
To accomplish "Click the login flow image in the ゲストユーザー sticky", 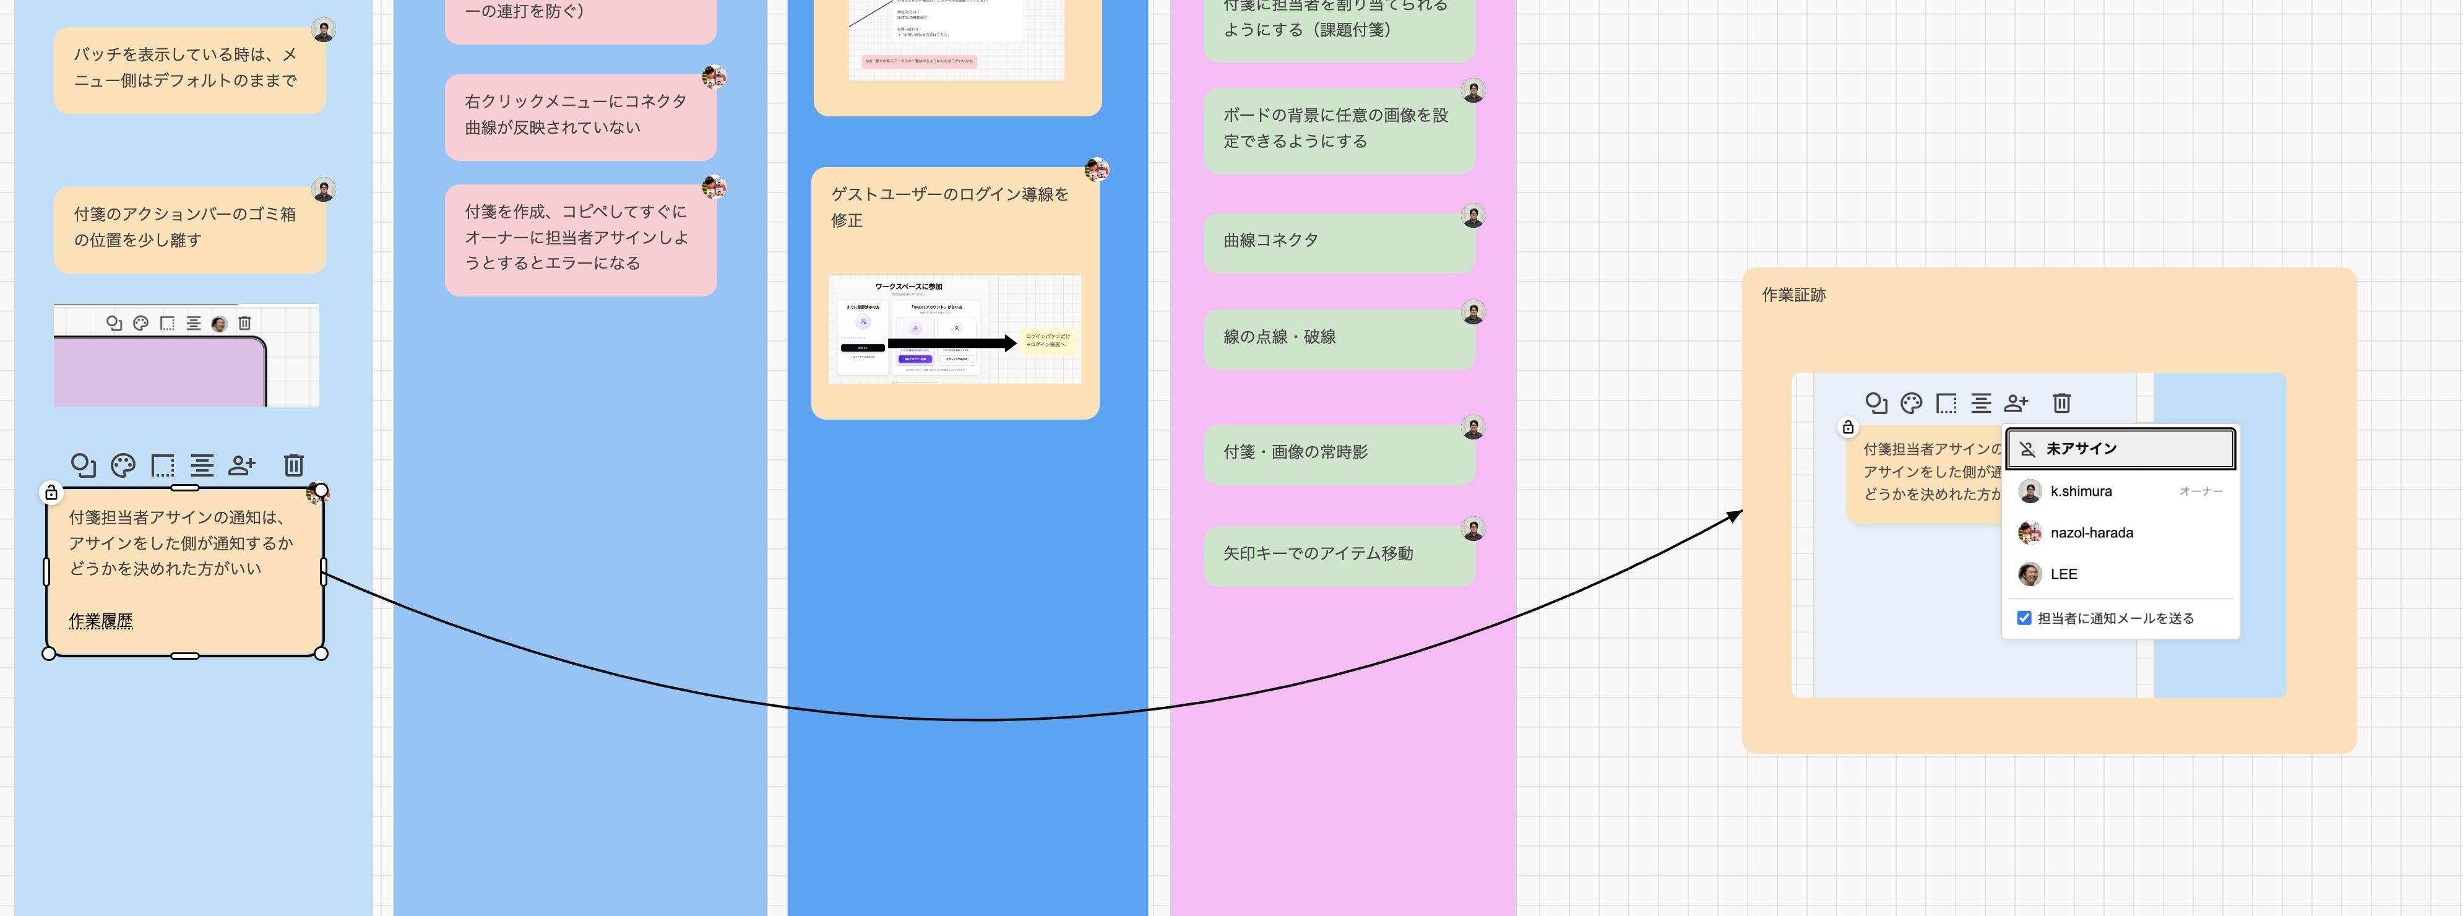I will click(x=954, y=329).
